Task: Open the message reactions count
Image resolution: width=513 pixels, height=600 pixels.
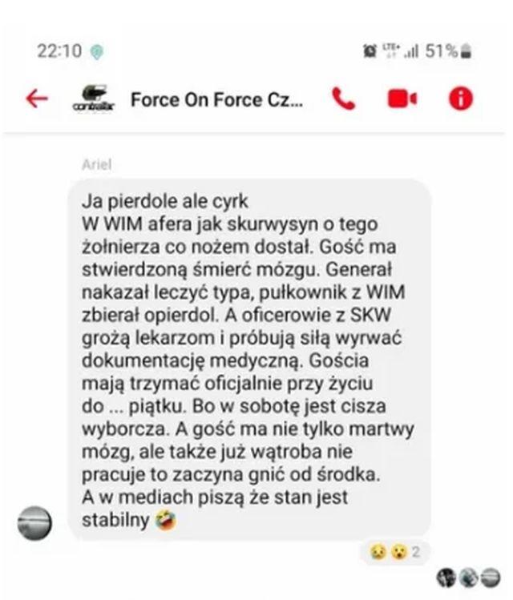Action: [416, 552]
